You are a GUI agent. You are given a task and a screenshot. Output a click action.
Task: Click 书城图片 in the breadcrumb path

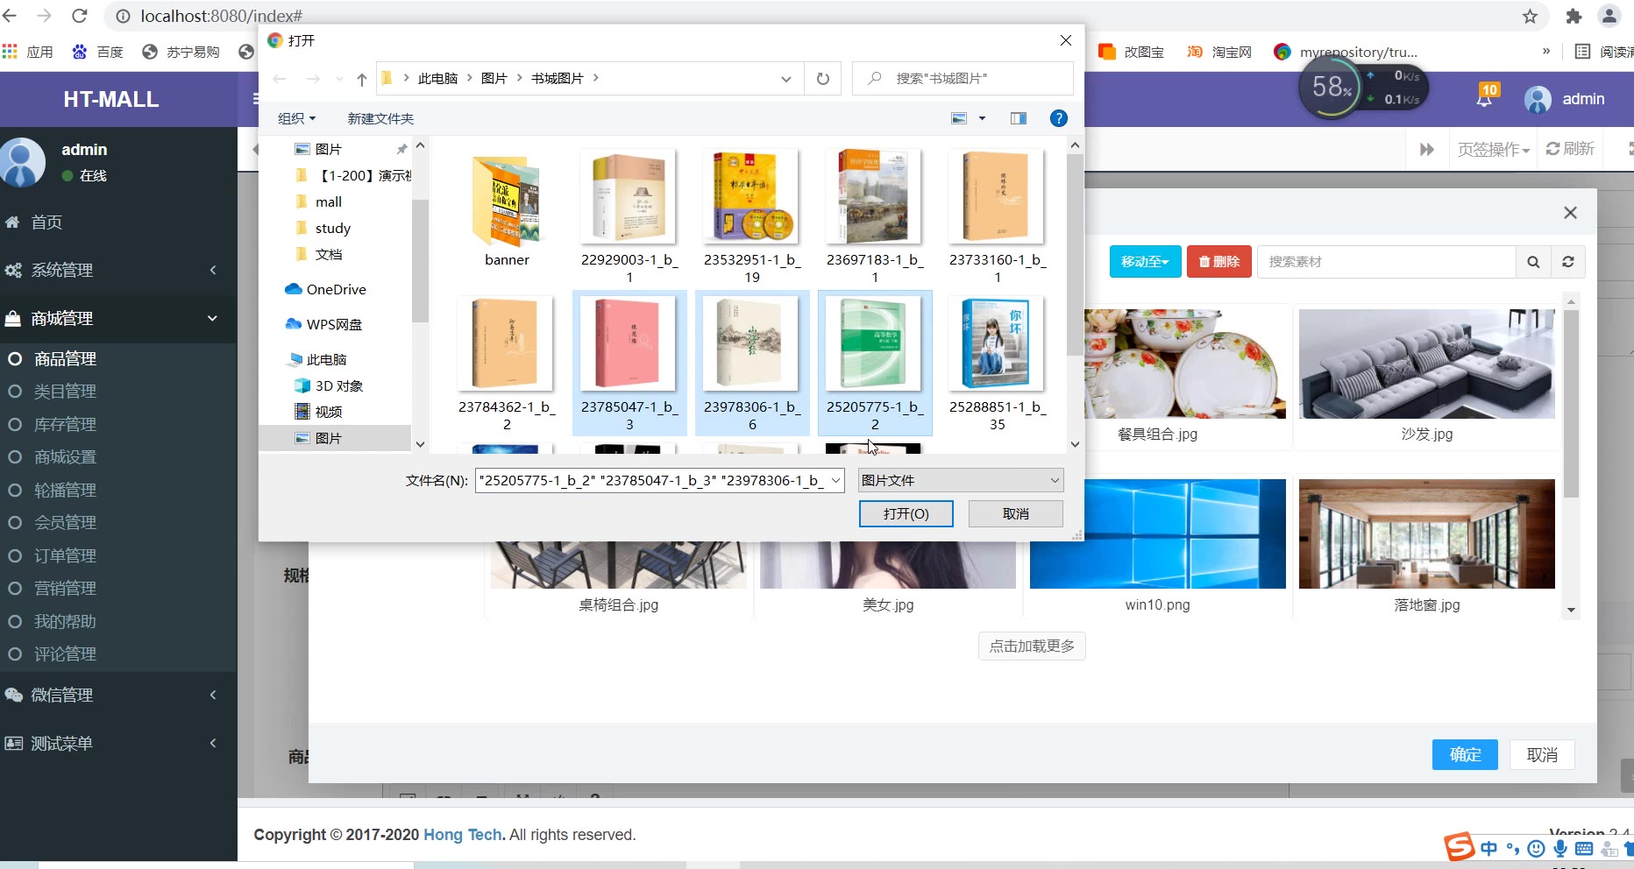557,79
